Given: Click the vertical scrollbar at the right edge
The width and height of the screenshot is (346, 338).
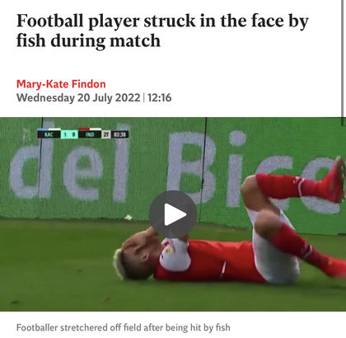Looking at the screenshot, I should 344,59.
